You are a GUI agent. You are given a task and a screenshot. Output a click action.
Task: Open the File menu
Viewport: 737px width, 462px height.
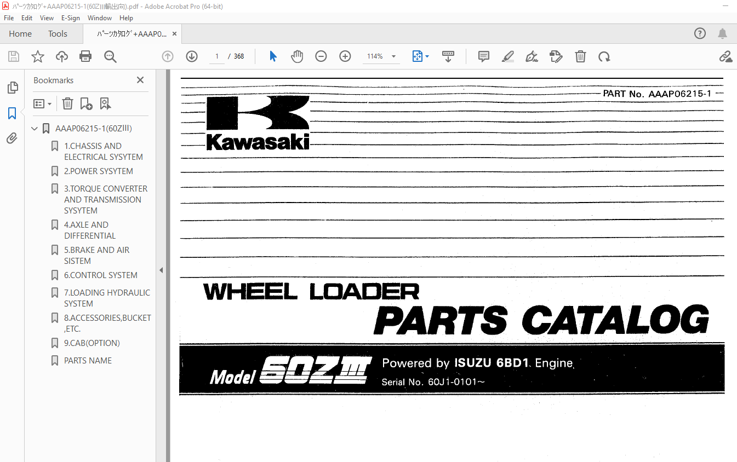point(9,18)
